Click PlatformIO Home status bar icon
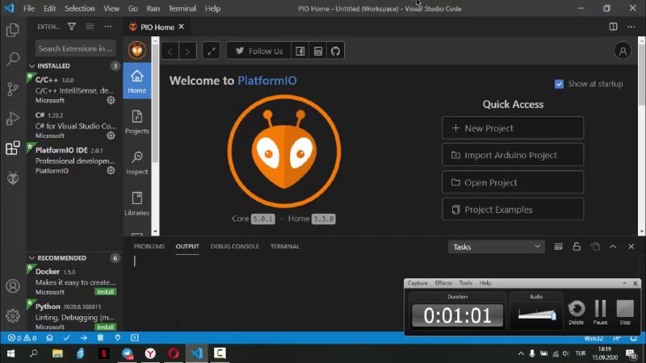This screenshot has width=646, height=363. [x=49, y=338]
